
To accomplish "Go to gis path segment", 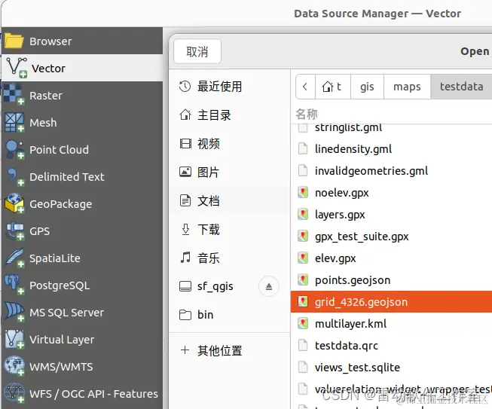I will [367, 87].
